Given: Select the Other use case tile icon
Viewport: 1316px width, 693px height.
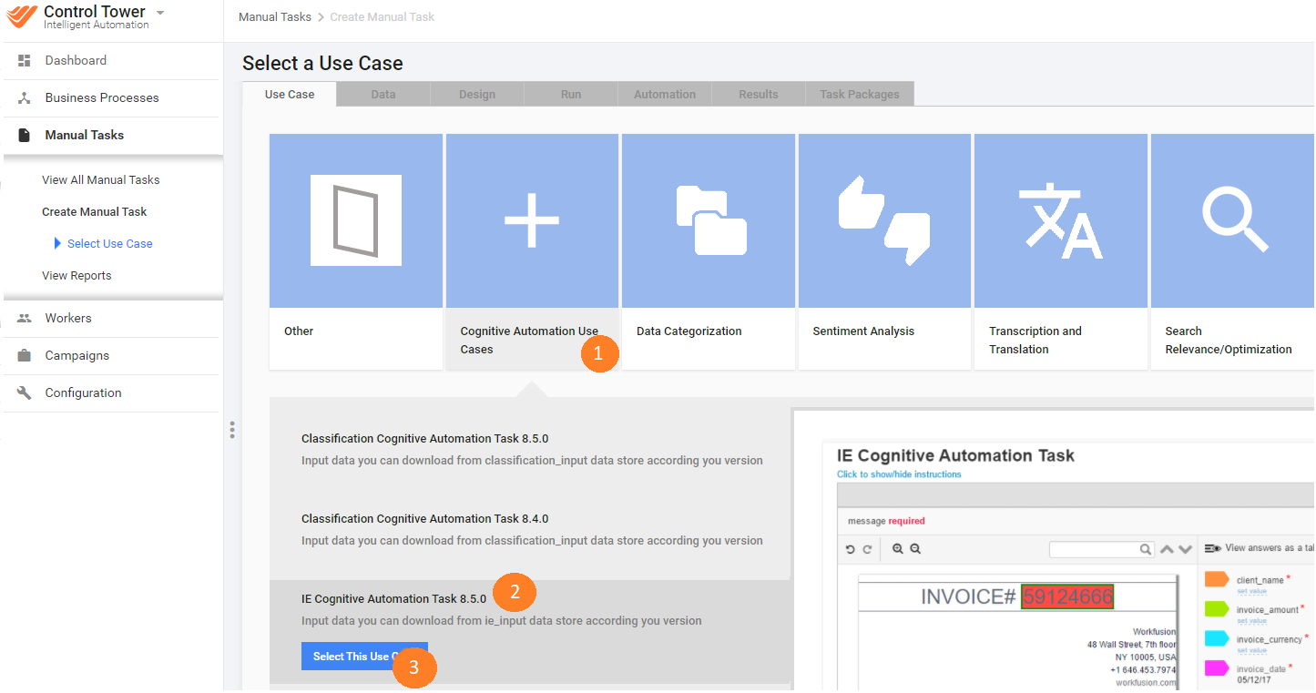Looking at the screenshot, I should point(356,220).
